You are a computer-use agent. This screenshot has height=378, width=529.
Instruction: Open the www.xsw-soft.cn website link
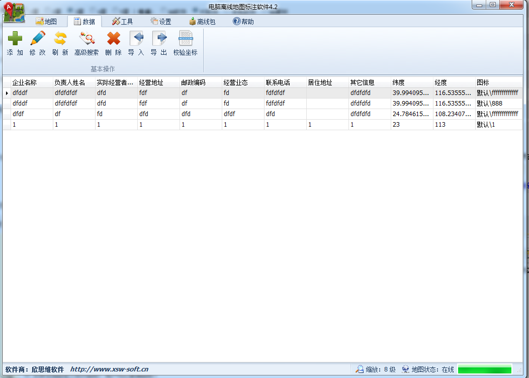click(109, 369)
